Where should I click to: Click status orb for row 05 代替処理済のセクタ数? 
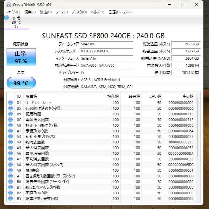point(11,108)
